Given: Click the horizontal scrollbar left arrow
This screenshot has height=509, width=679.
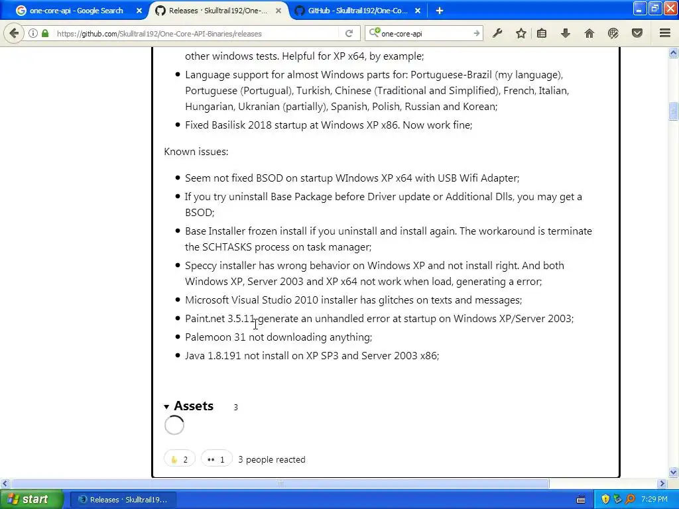Looking at the screenshot, I should [5, 483].
